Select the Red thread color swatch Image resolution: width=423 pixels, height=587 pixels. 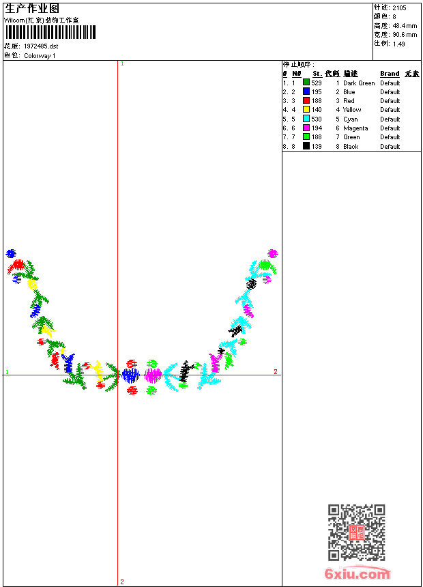point(306,100)
